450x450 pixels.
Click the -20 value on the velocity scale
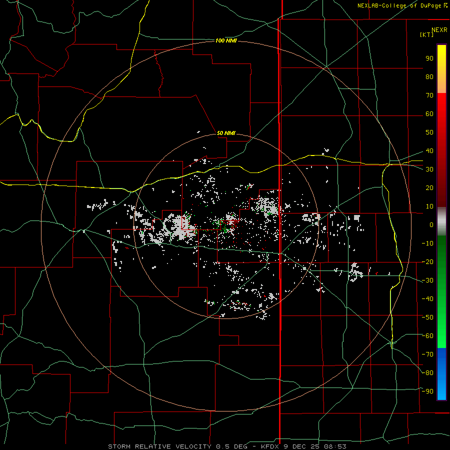[x=427, y=262]
